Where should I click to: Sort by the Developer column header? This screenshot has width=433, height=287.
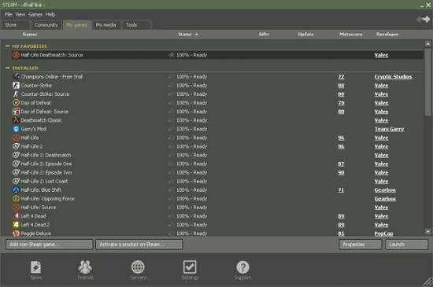pyautogui.click(x=387, y=34)
